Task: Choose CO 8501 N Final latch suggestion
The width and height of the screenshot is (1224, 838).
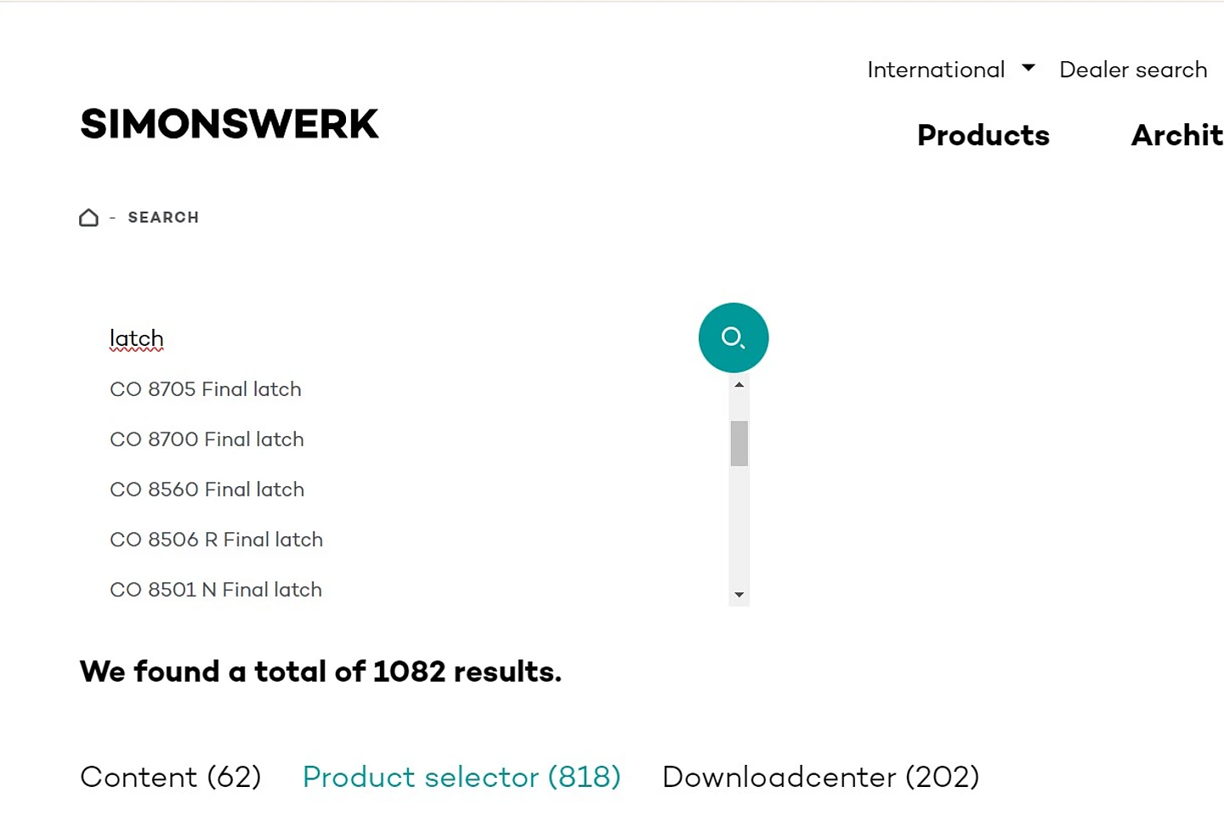Action: click(216, 590)
